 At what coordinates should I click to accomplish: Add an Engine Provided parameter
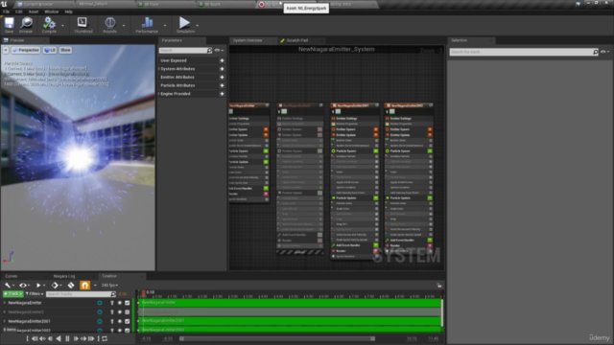222,94
